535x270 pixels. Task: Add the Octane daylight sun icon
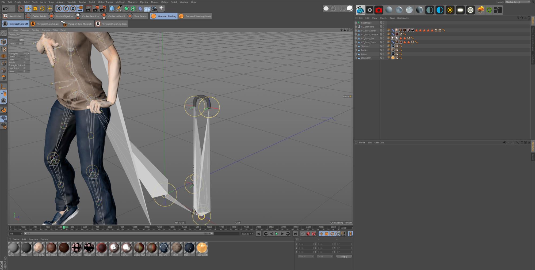coord(450,10)
